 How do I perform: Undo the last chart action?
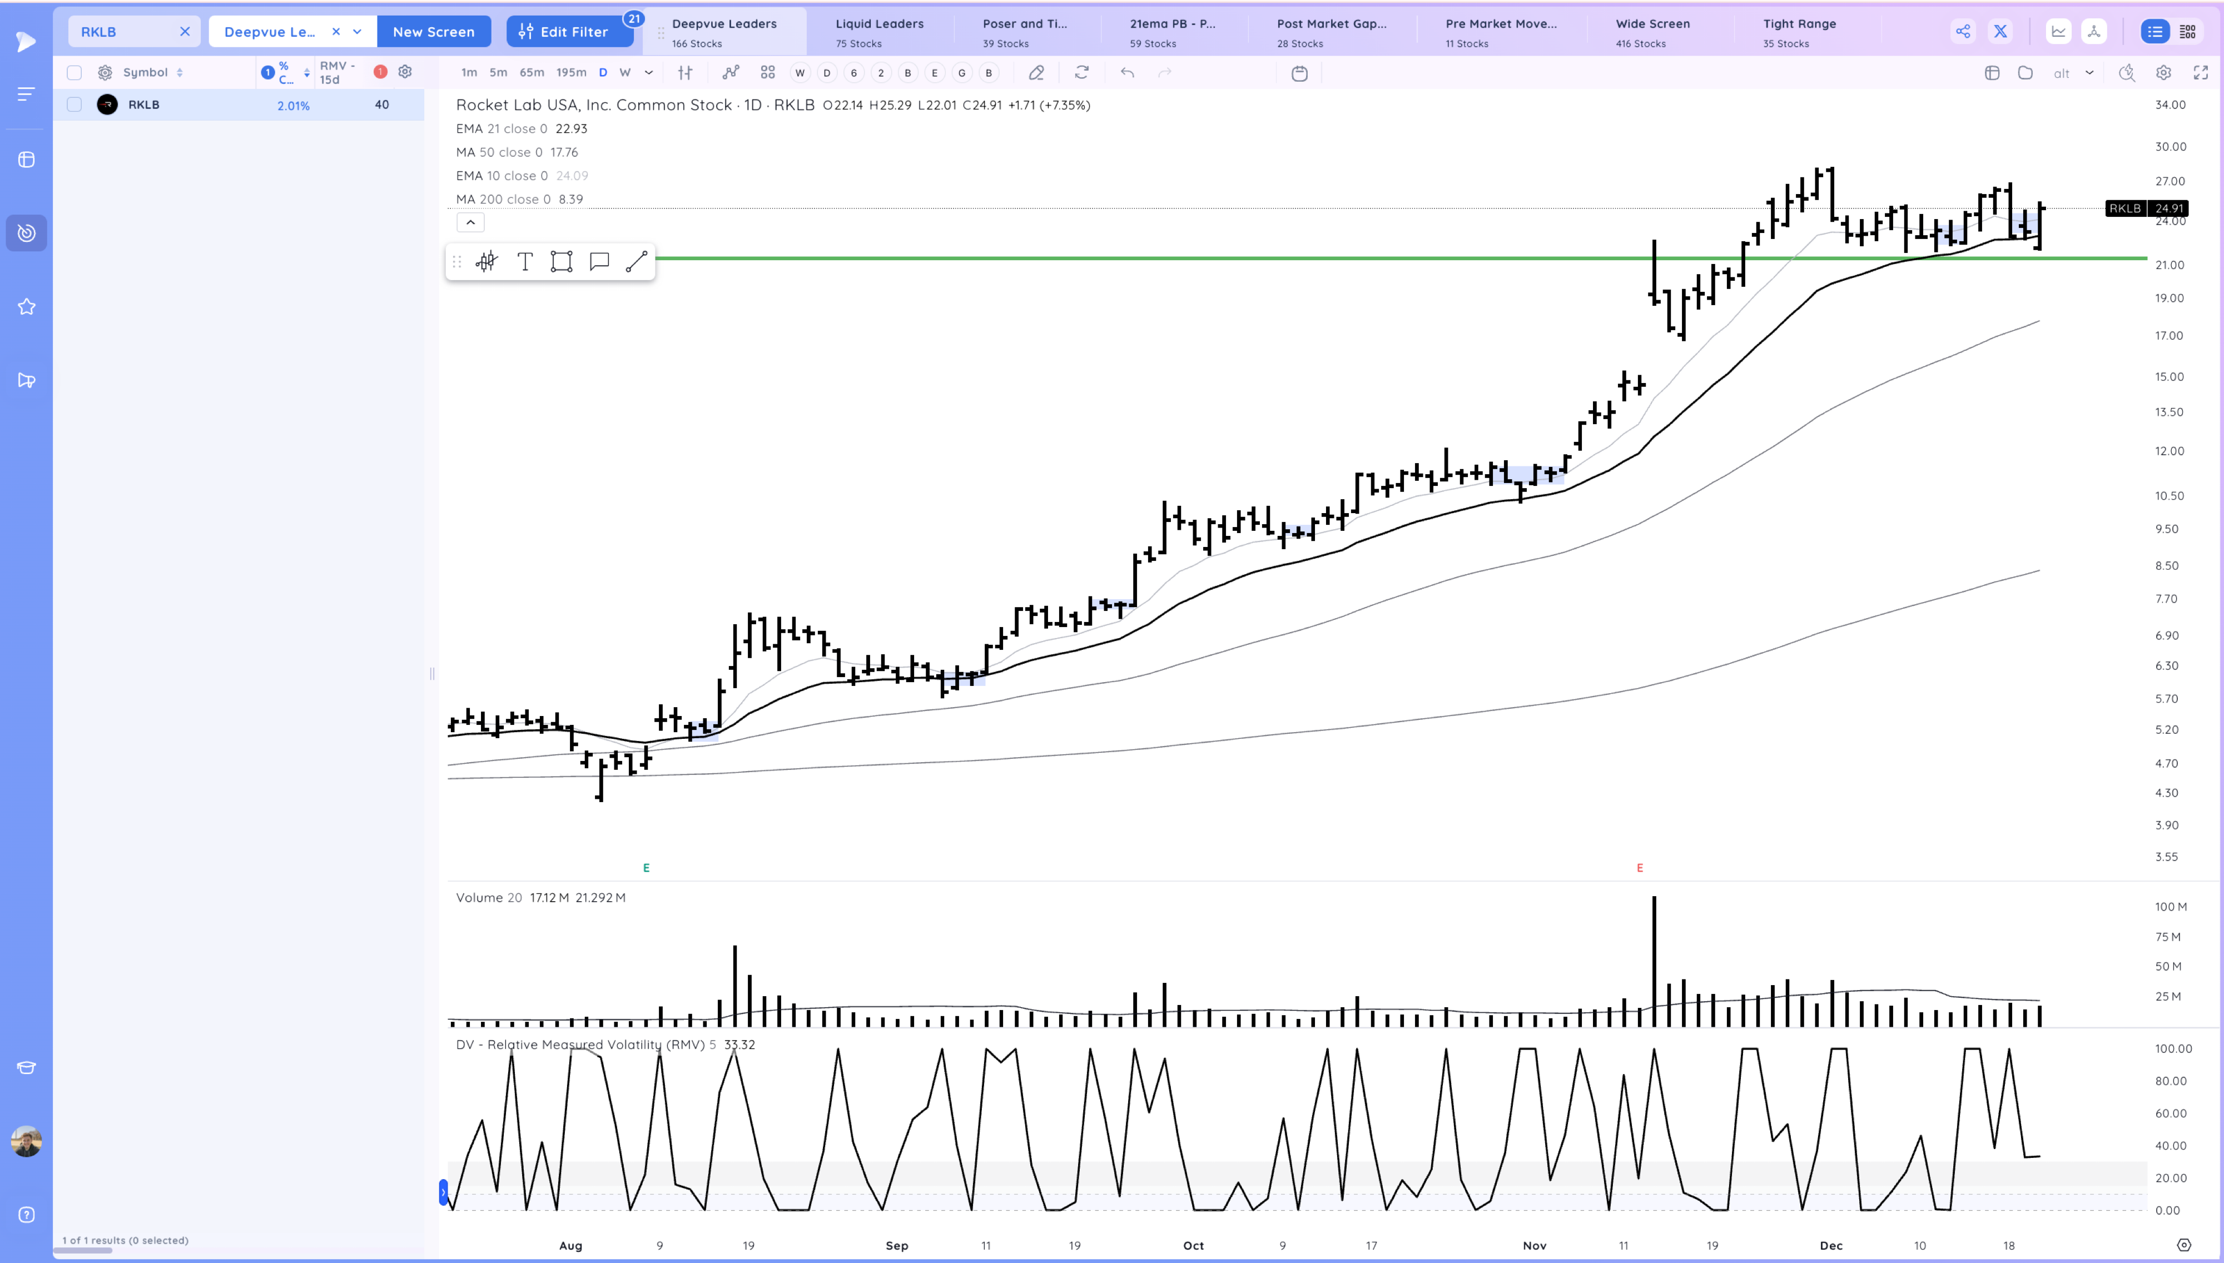click(x=1128, y=73)
